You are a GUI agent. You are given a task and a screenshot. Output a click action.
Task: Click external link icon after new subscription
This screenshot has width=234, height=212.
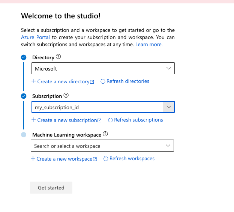99,120
